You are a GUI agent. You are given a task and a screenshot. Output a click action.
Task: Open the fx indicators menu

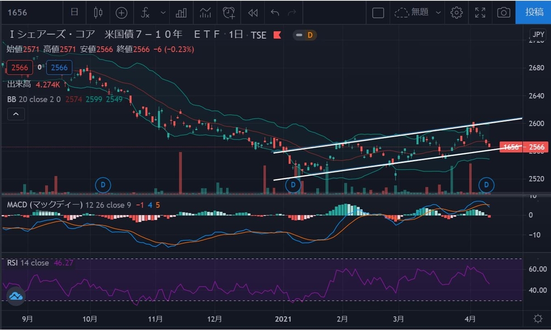(145, 12)
